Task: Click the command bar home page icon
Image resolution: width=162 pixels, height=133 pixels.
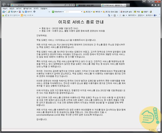Action: pos(109,15)
